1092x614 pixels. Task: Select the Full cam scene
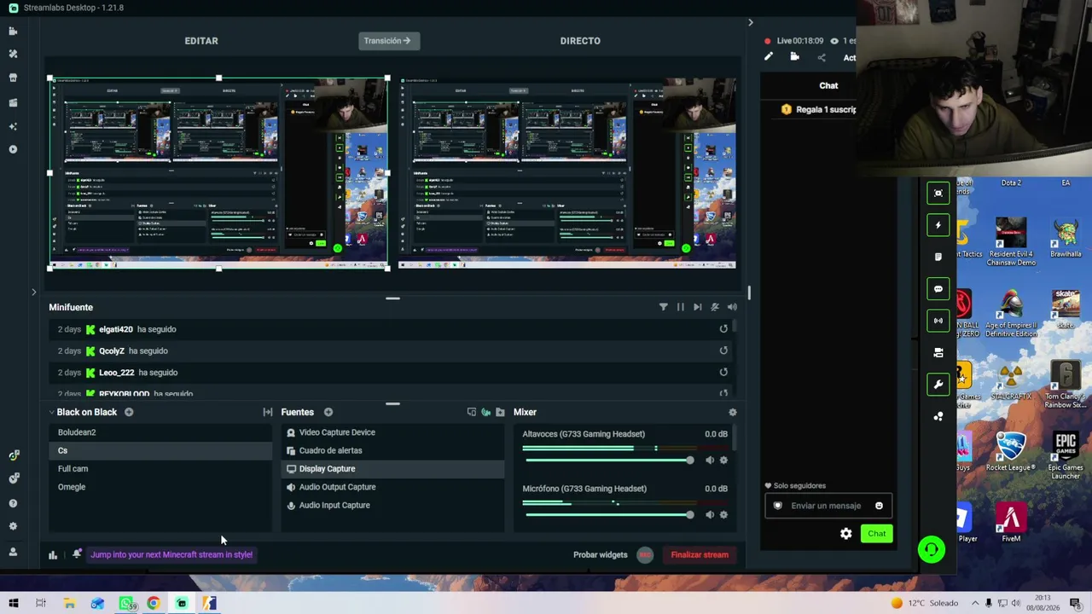coord(160,469)
